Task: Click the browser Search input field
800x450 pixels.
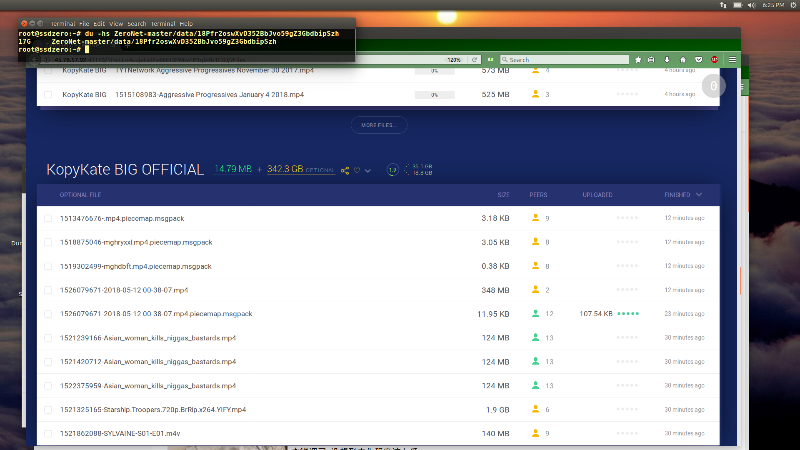Action: click(565, 60)
